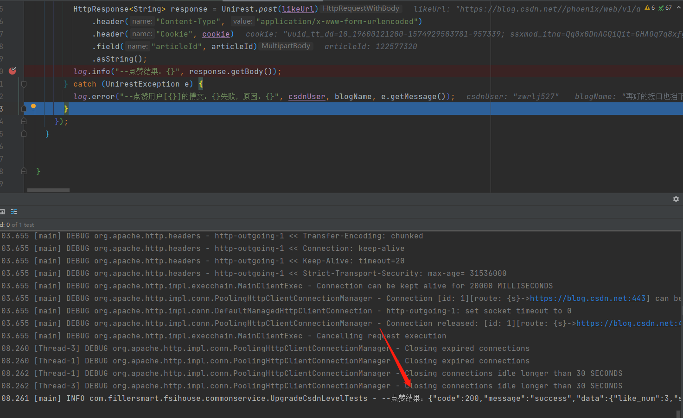Click the csdnUser variable in log.error
683x418 pixels.
307,96
